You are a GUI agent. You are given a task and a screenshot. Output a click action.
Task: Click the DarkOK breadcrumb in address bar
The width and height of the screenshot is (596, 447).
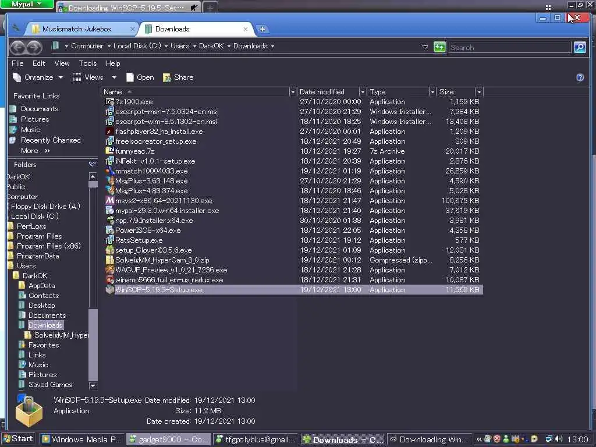(x=211, y=46)
